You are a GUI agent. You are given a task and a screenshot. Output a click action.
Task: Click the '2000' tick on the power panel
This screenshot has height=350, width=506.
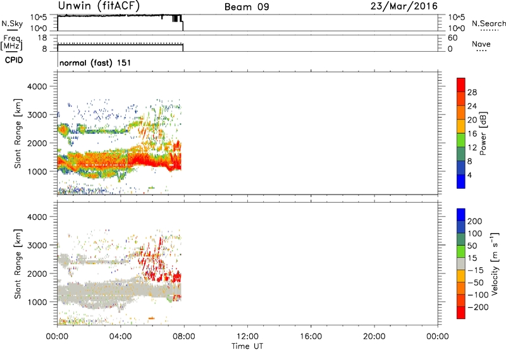[37, 143]
